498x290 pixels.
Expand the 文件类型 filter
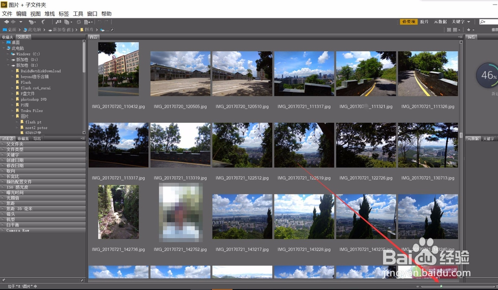click(x=43, y=149)
